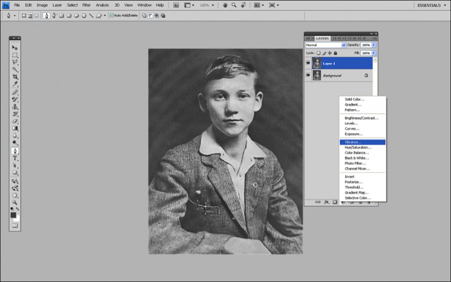
Task: Pick the Eraser tool
Action: [x=15, y=121]
